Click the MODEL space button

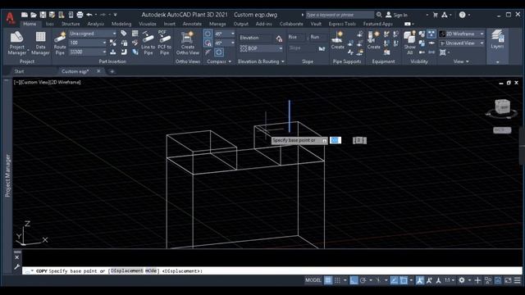click(313, 280)
